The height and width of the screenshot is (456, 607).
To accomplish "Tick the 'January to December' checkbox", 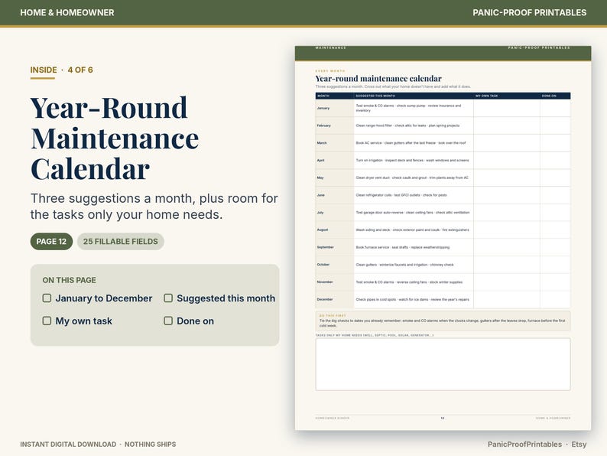I will 47,298.
